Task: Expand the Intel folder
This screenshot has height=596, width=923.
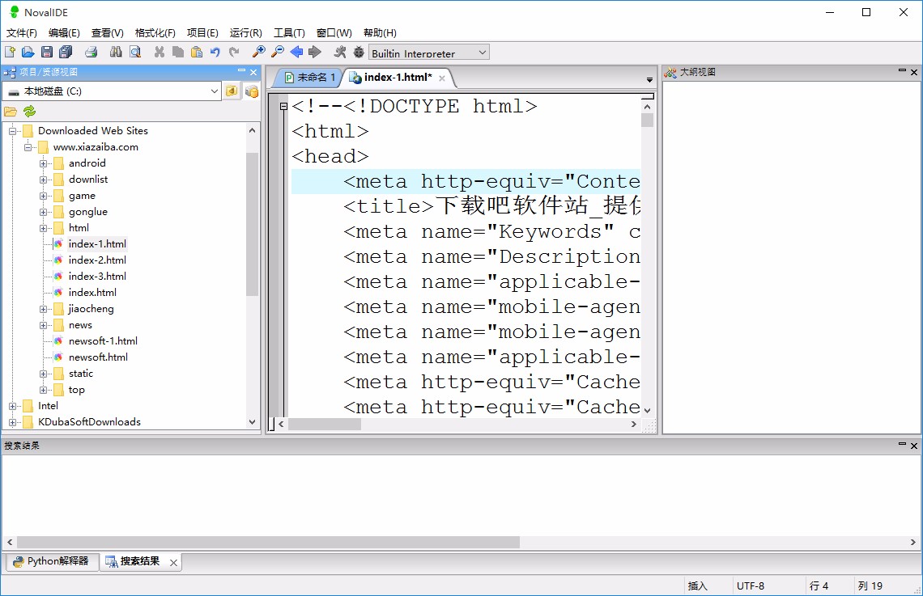Action: (x=12, y=406)
